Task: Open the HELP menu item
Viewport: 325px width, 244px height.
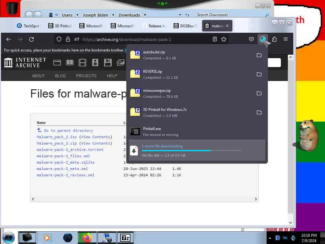Action: [112, 76]
